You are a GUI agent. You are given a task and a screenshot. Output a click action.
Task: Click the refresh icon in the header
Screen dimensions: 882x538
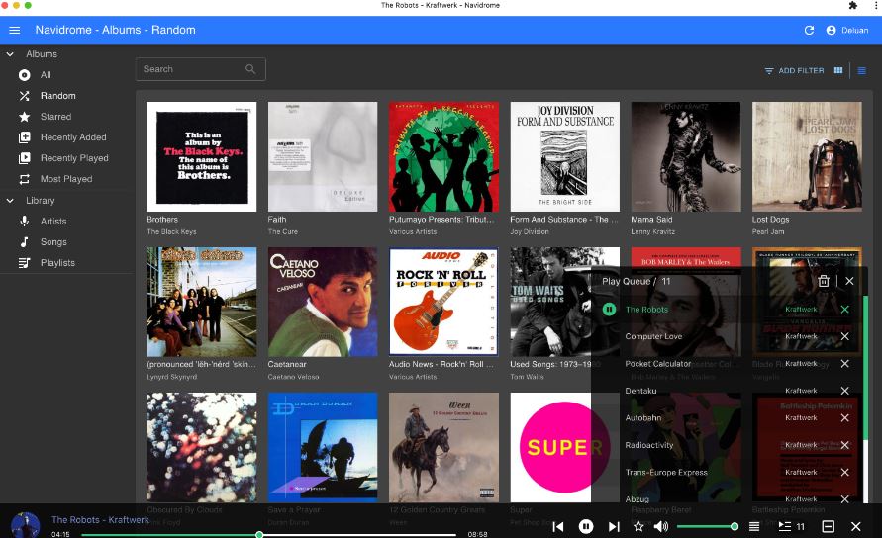point(809,30)
